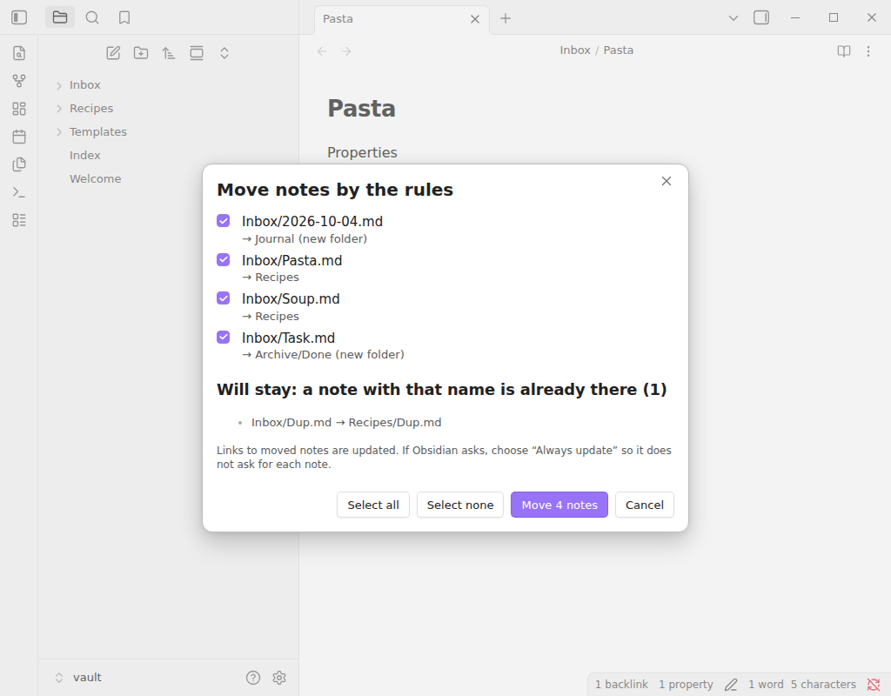Uncheck Inbox/Task.md checkbox
Screen dimensions: 891x696
point(224,338)
